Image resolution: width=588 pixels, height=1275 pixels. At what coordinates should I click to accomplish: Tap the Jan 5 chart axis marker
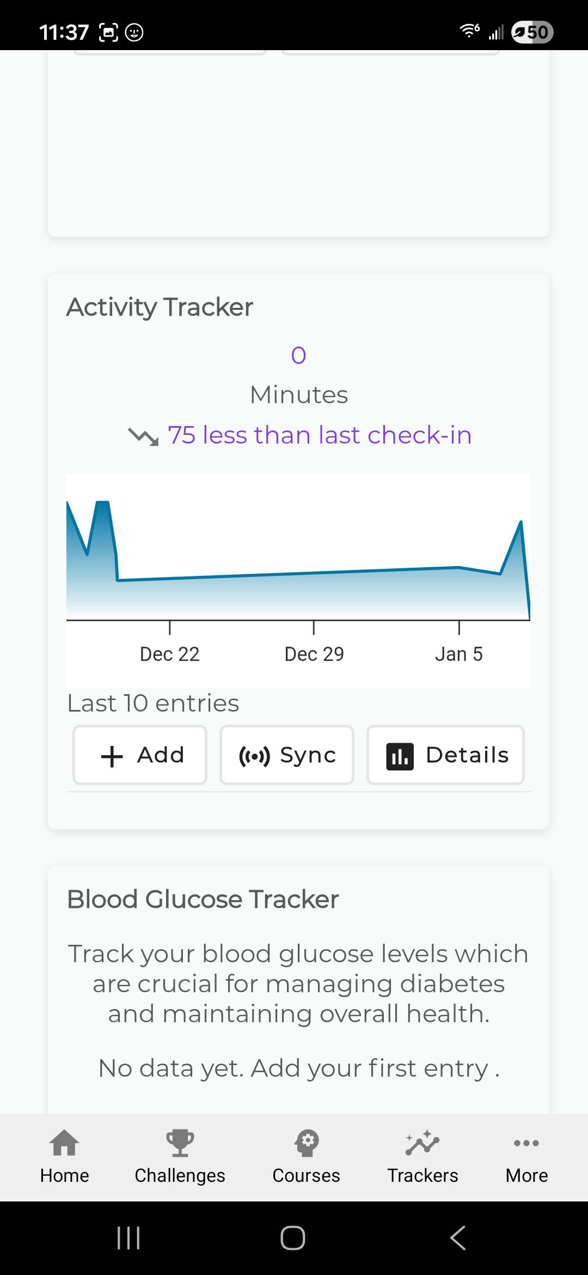point(458,654)
